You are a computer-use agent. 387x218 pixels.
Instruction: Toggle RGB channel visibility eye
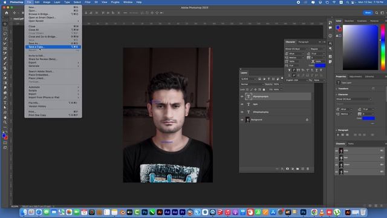[337, 151]
